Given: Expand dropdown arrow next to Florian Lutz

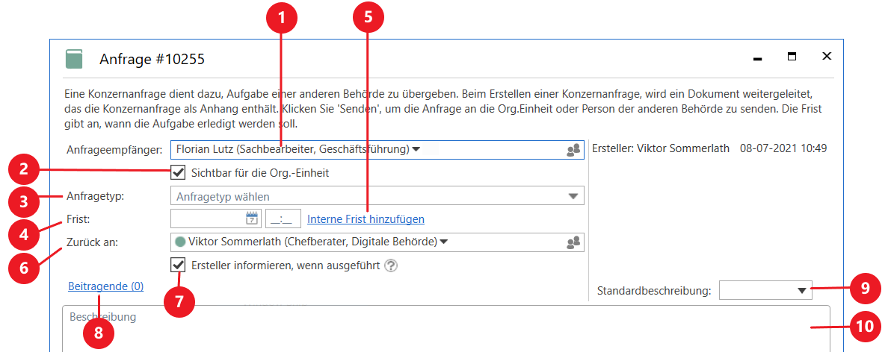Looking at the screenshot, I should (x=416, y=149).
